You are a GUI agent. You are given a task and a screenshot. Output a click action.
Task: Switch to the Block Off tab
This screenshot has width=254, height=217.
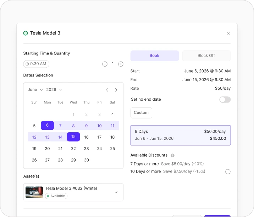click(206, 56)
